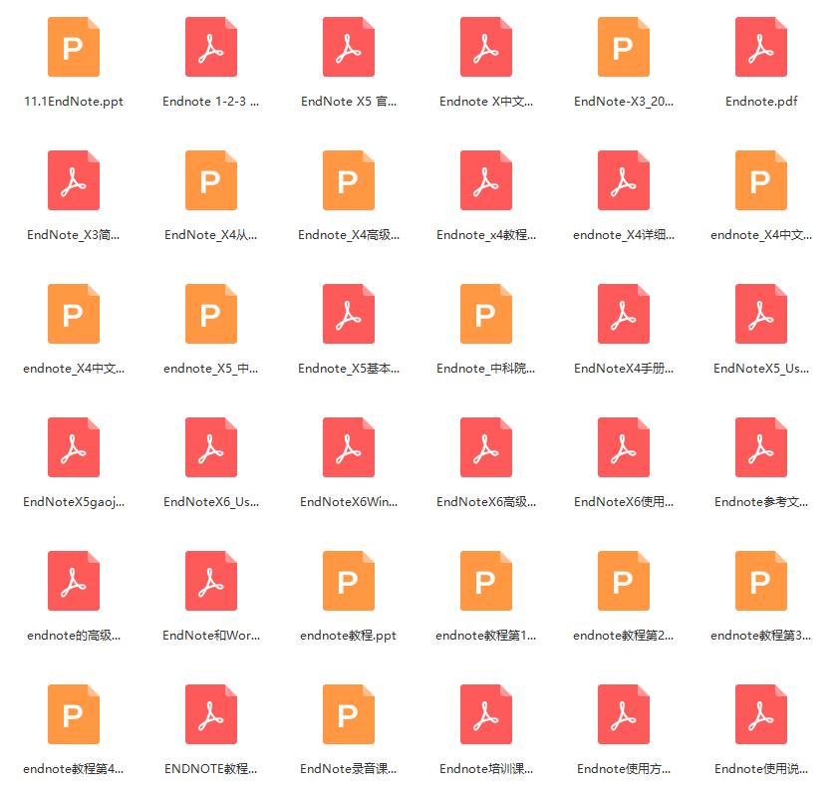This screenshot has width=838, height=794.
Task: Click the EndNote和Wor... PDF icon
Action: 211,581
